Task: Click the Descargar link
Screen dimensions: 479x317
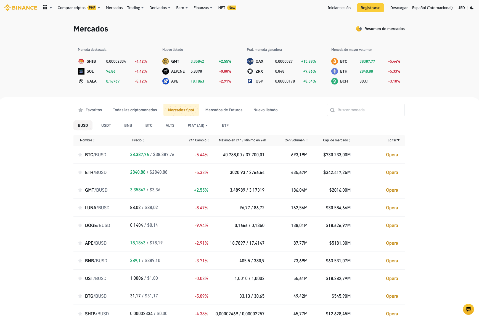Action: pyautogui.click(x=399, y=8)
